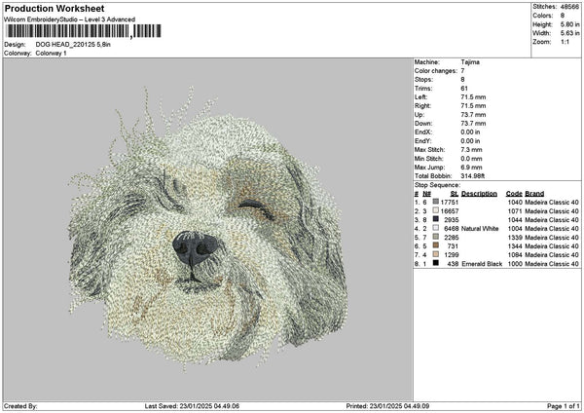This screenshot has width=584, height=413.
Task: Click the Description column header
Action: [x=479, y=193]
